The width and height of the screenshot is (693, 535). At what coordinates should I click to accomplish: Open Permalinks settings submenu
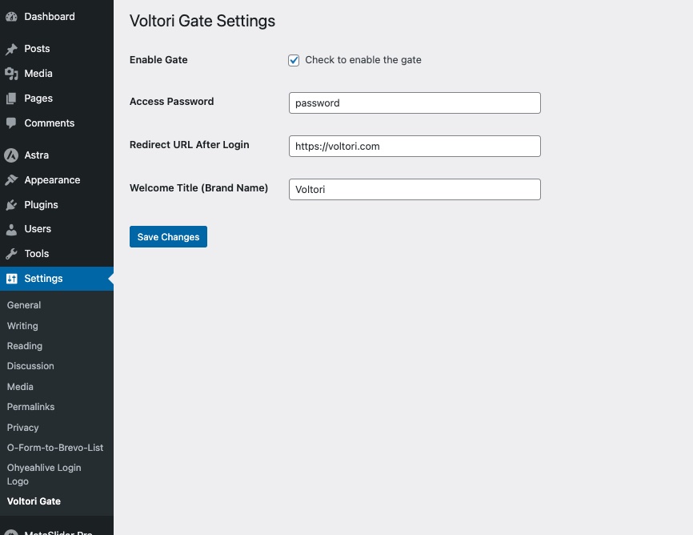[30, 407]
